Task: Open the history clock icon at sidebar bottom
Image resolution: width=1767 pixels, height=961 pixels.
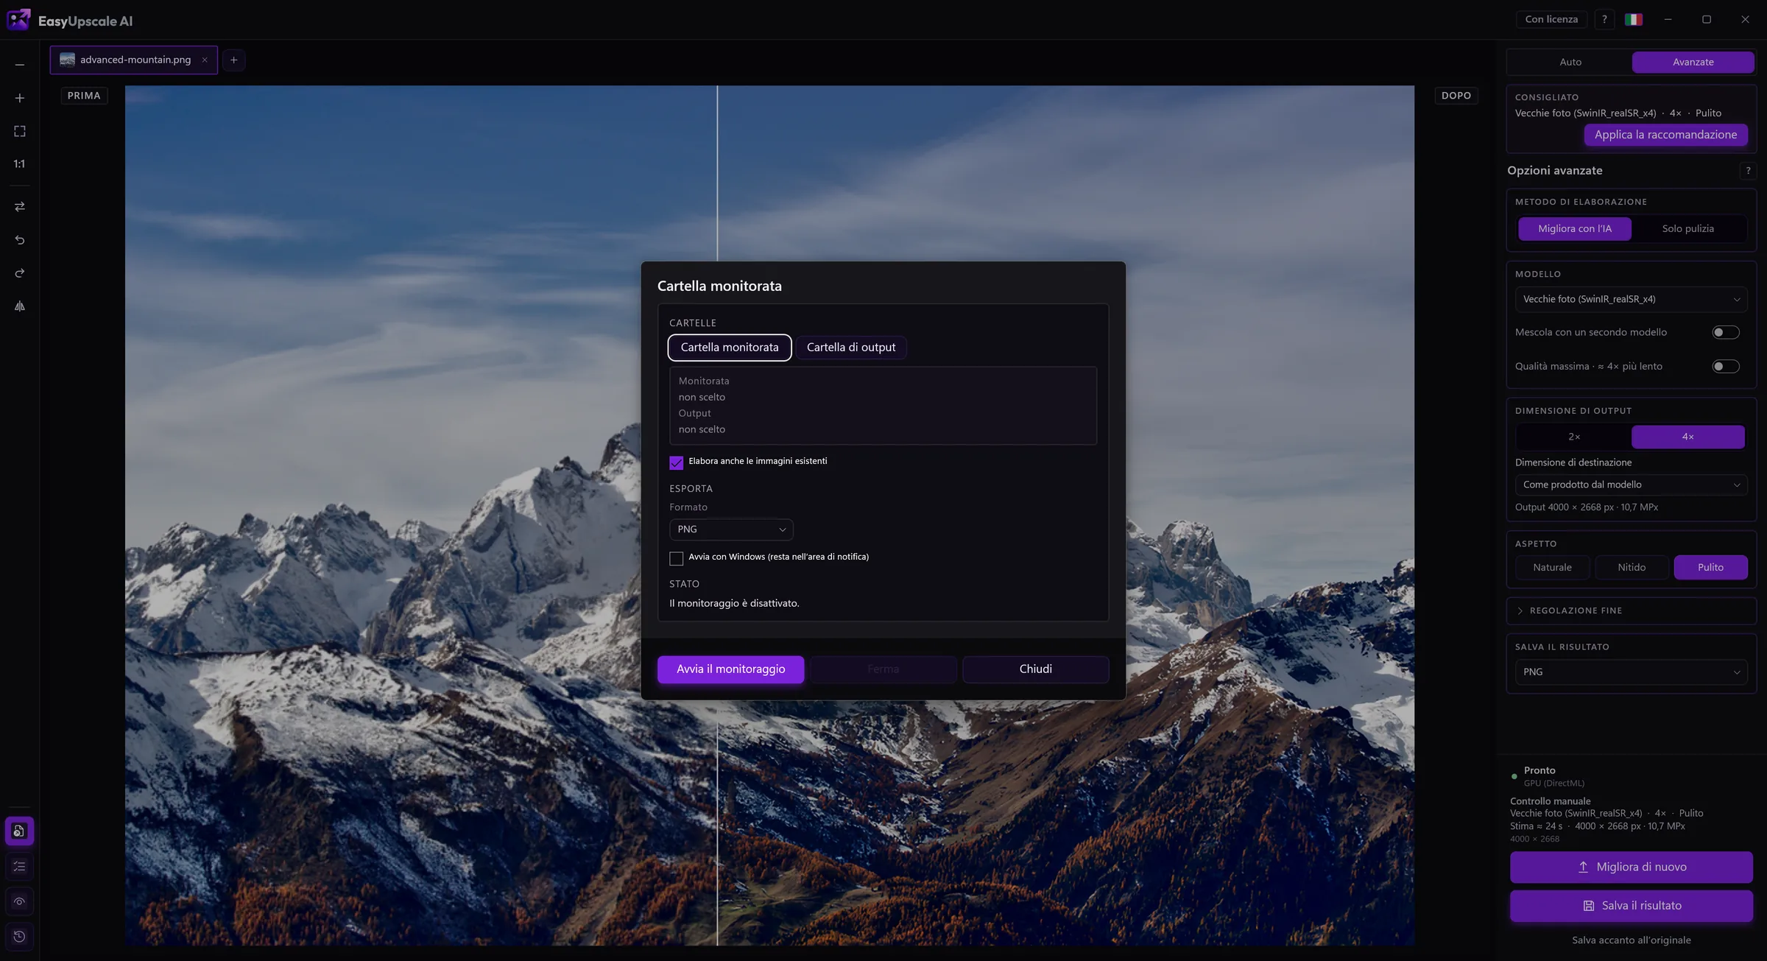Action: click(20, 937)
